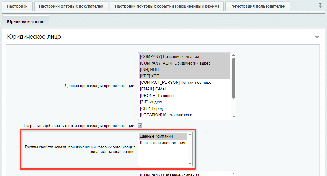Open the Настройки tab
The height and width of the screenshot is (176, 327).
tap(17, 6)
